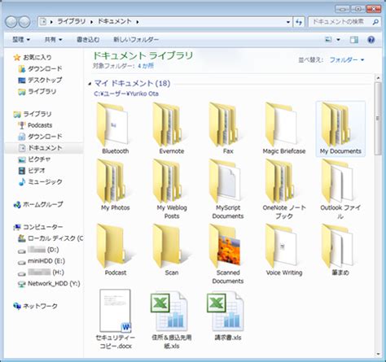
Task: Select ドキュメント in the library tree
Action: click(45, 148)
